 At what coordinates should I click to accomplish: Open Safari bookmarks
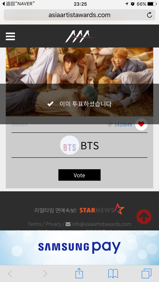coord(113,274)
